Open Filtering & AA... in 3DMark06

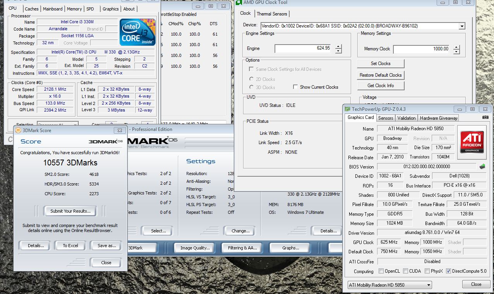coord(243,248)
